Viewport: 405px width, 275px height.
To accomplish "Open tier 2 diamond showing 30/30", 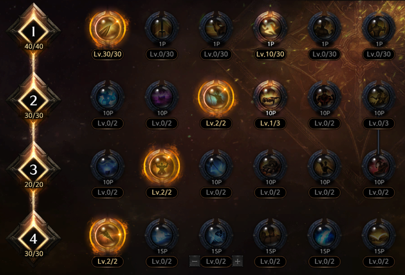I will 33,101.
